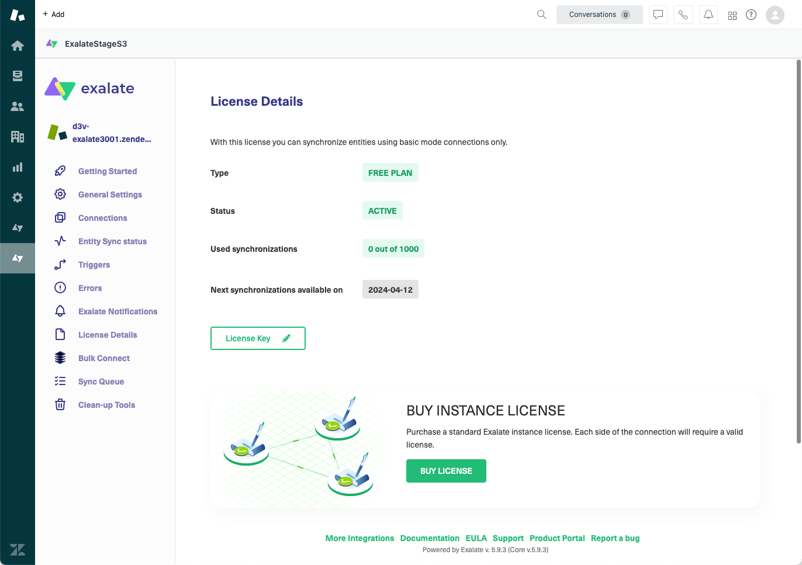Screen dimensions: 802x565
Task: Open the user profile avatar
Action: (x=775, y=15)
